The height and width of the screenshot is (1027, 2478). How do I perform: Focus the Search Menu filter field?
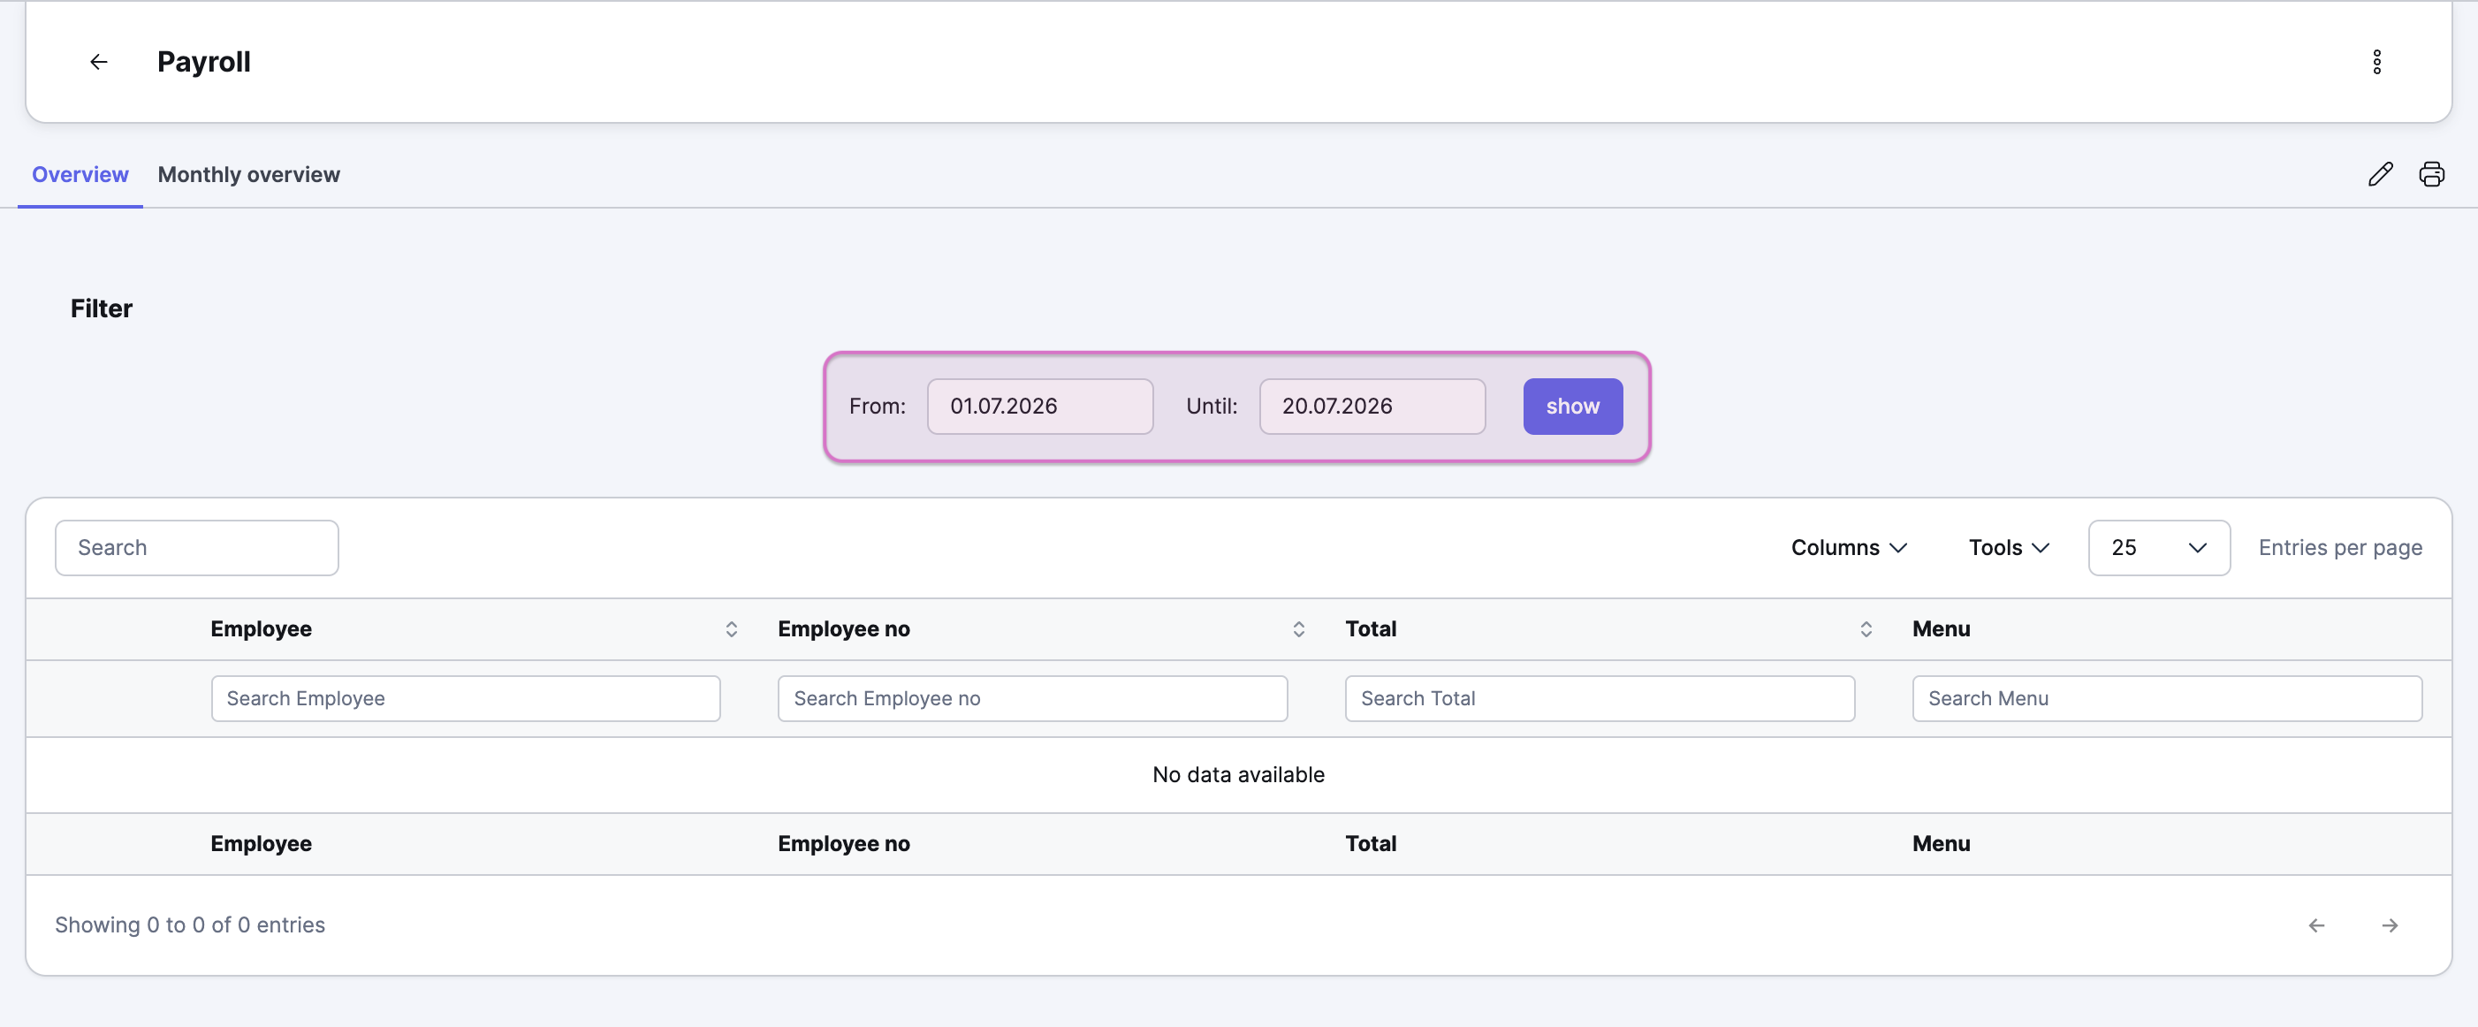(2166, 699)
